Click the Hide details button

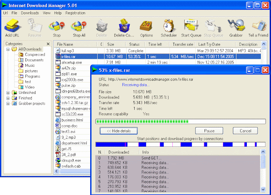119,131
